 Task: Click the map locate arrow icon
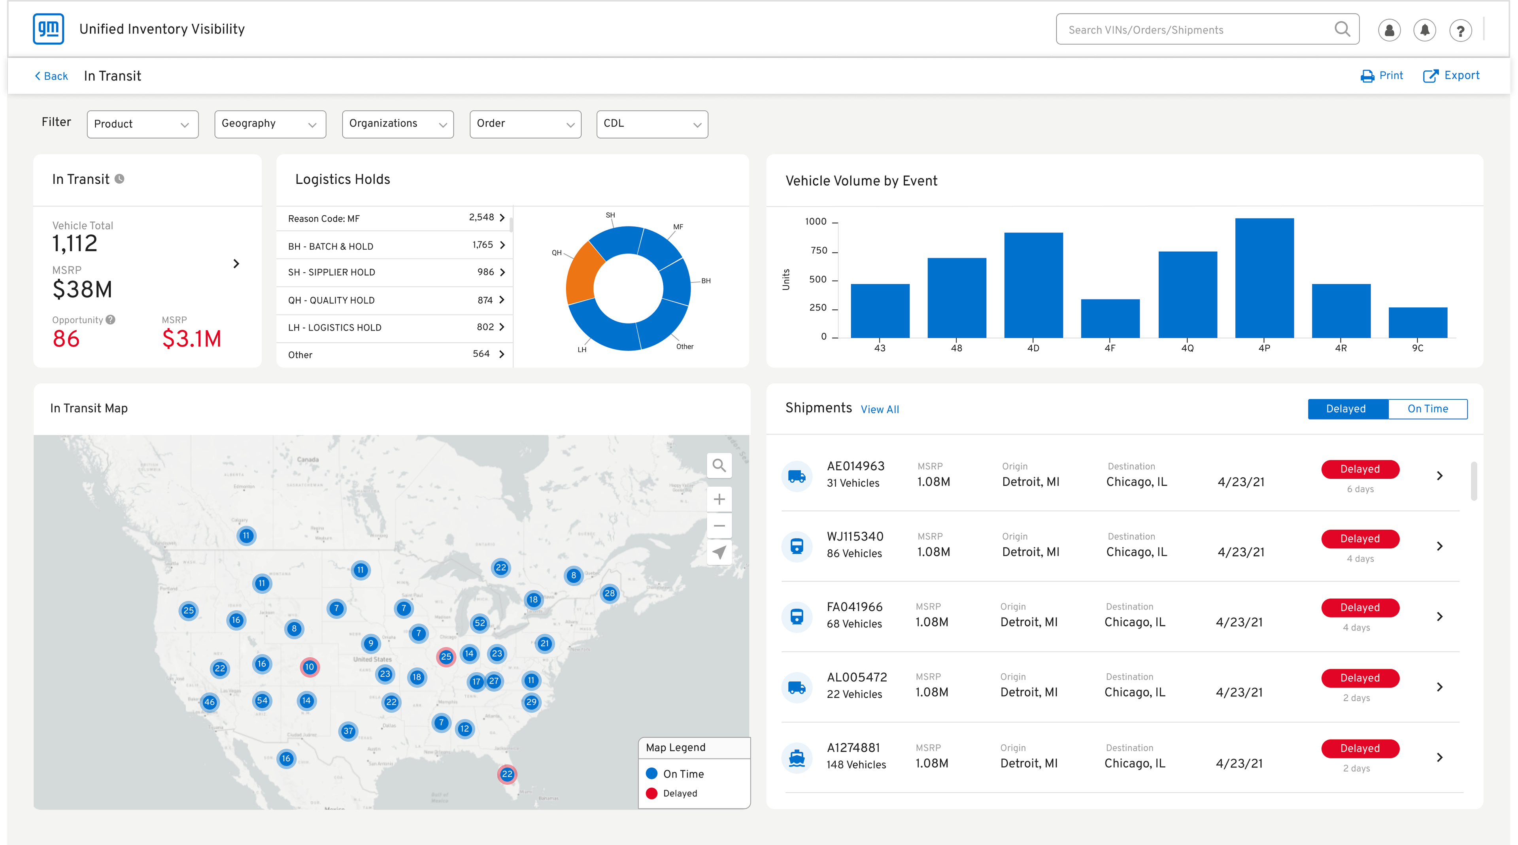click(719, 552)
